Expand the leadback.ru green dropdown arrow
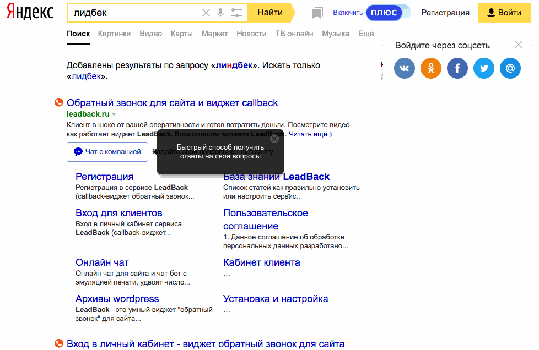539x350 pixels. 114,114
